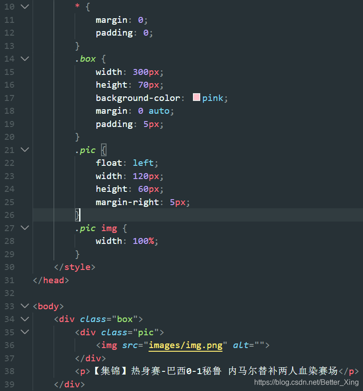Click the 'pink' color value text

pyautogui.click(x=213, y=98)
